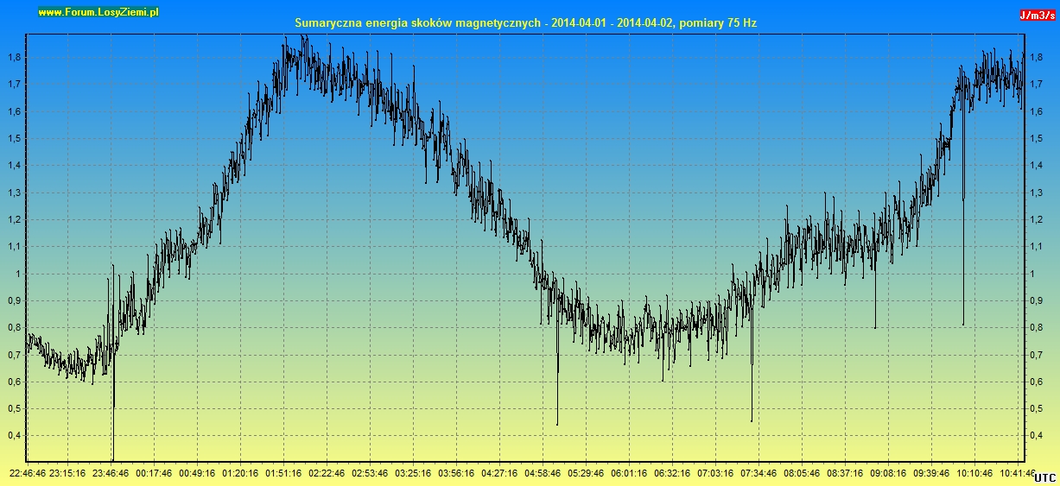Image resolution: width=1060 pixels, height=486 pixels.
Task: Click the 1,1 value on right axis
Action: (1036, 246)
